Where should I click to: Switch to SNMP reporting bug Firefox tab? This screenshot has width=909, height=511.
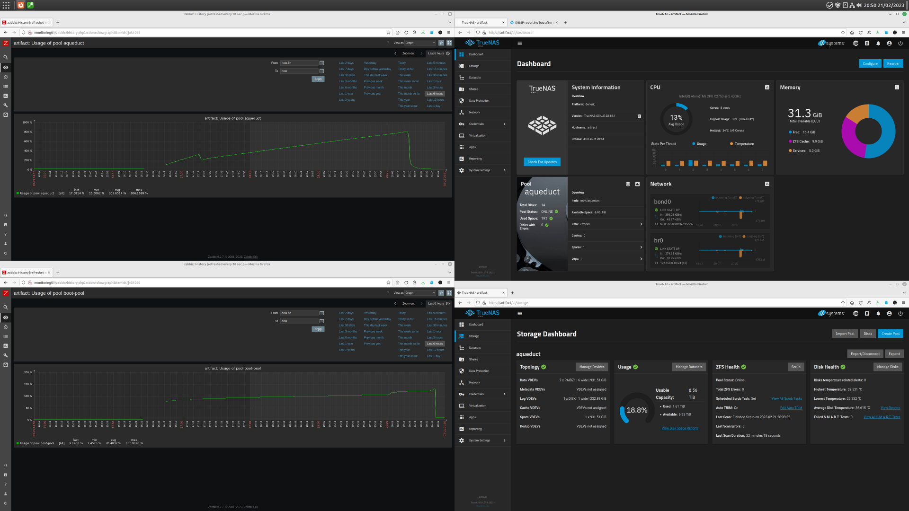534,23
